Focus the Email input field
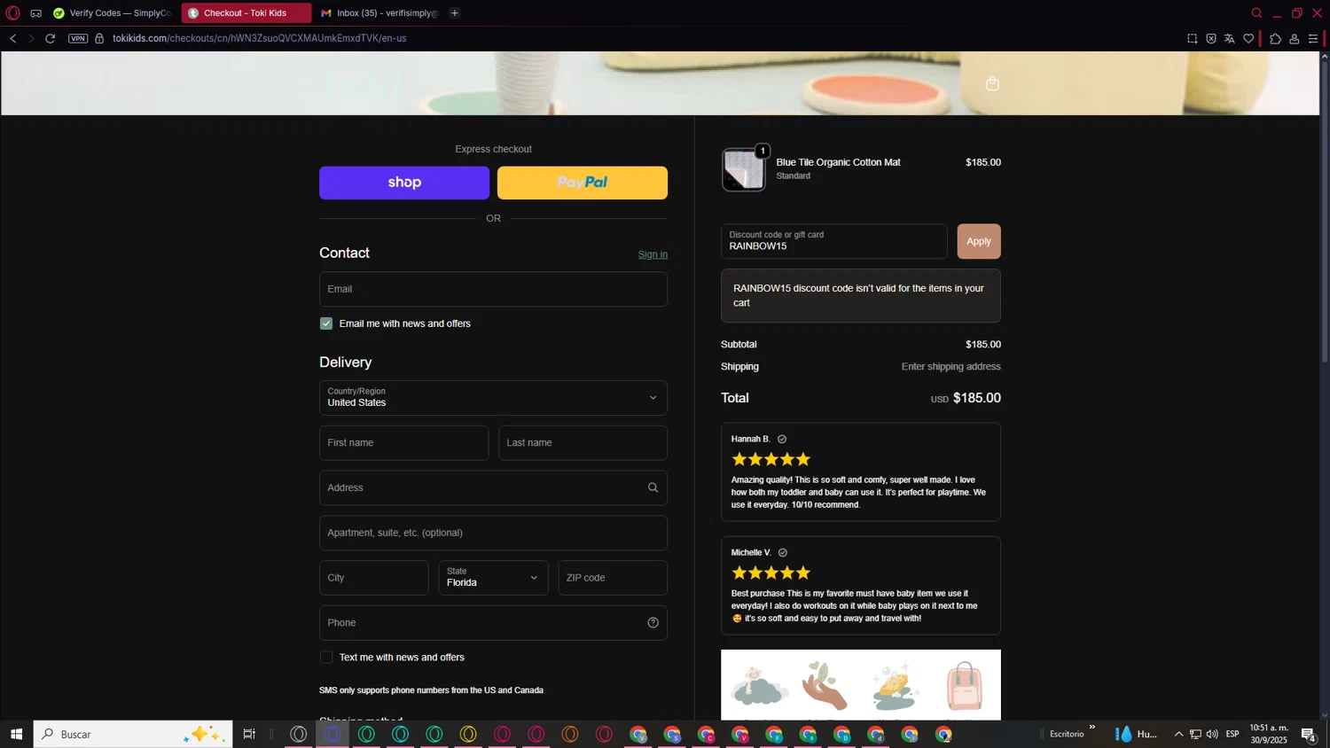Viewport: 1330px width, 748px height. [493, 289]
